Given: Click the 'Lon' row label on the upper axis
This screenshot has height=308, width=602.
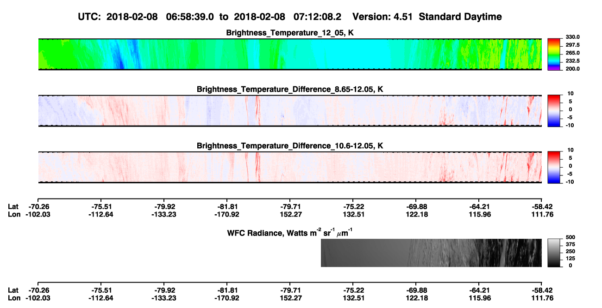Looking at the screenshot, I should pyautogui.click(x=13, y=214).
